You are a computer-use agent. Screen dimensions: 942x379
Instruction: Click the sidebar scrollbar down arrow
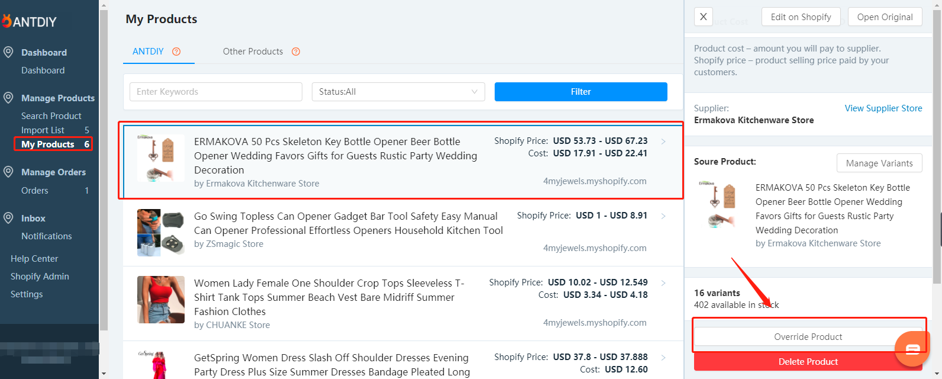click(x=104, y=374)
